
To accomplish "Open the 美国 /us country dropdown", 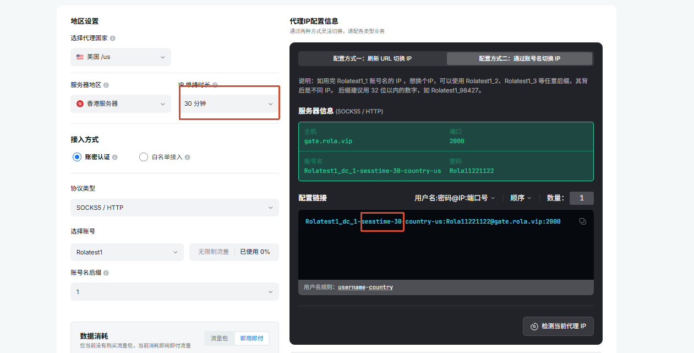I will 121,57.
